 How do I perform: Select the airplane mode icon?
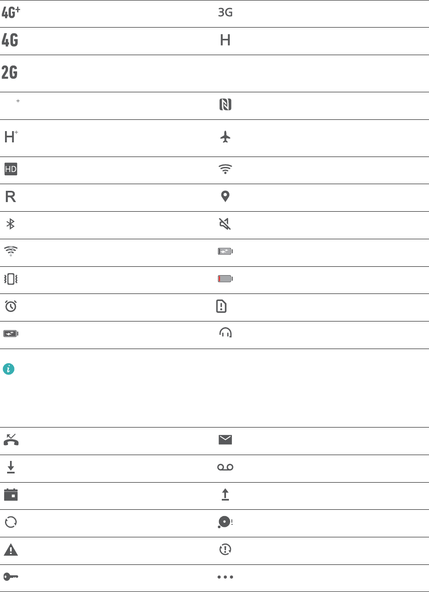pos(225,137)
